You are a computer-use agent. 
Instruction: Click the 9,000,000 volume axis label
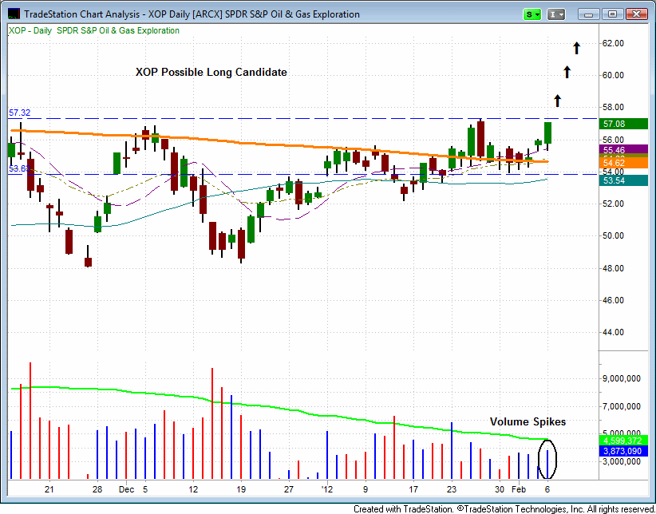click(x=621, y=378)
